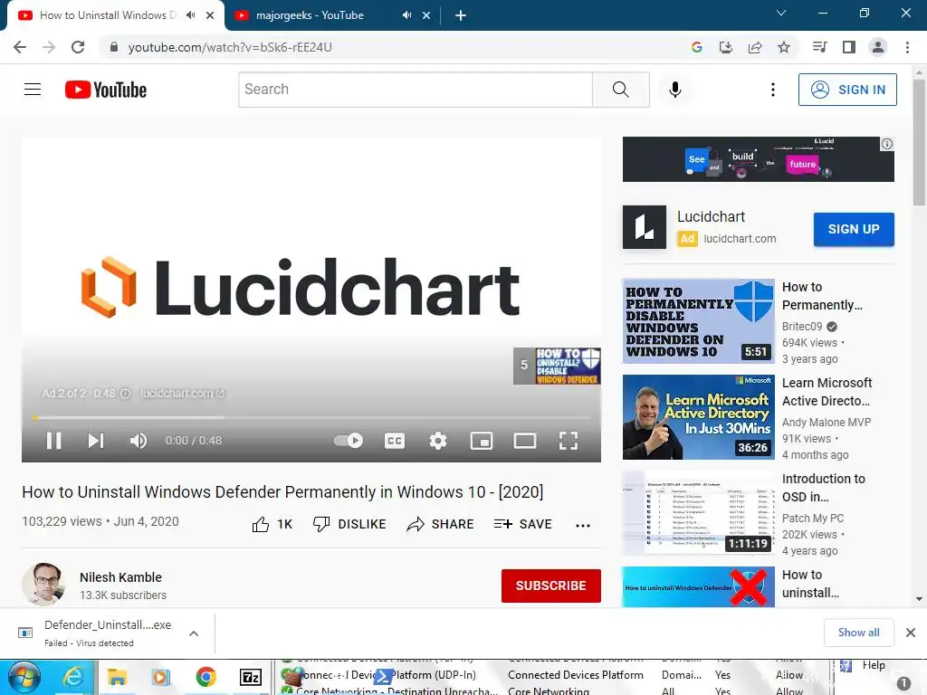Open PowerShell icon on the taskbar
This screenshot has width=927, height=695.
pos(384,677)
